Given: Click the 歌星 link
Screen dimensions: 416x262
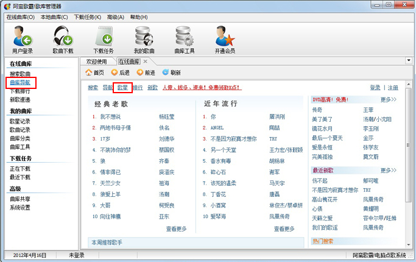Looking at the screenshot, I should pyautogui.click(x=122, y=88).
